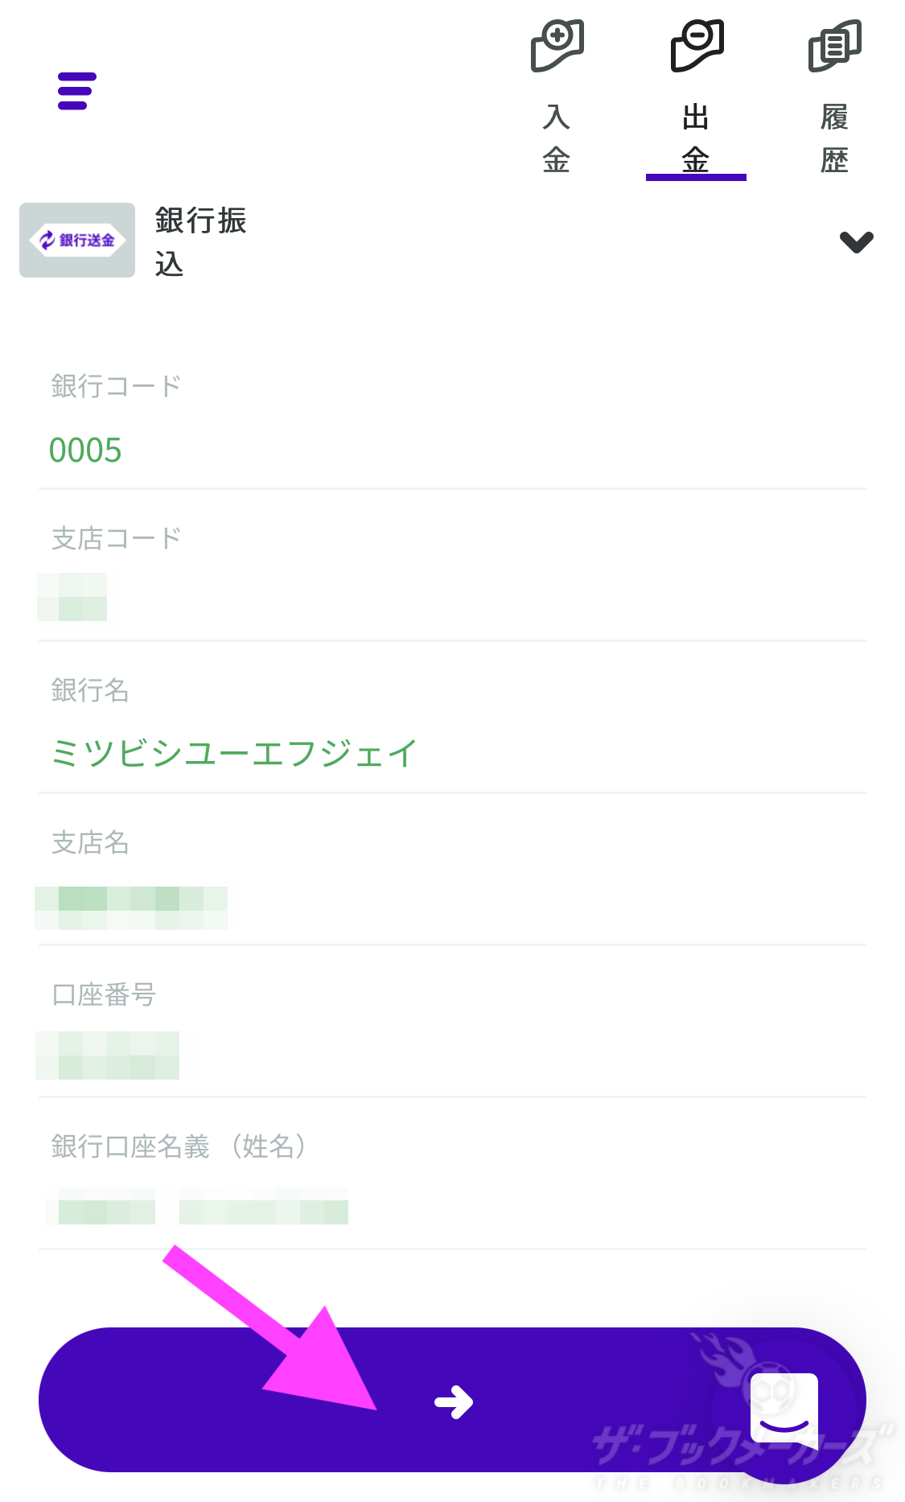Viewport: 905px width, 1502px height.
Task: Click the arrow icon inside the submit button
Action: tap(453, 1400)
